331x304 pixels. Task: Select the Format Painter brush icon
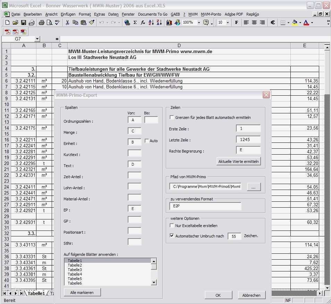(x=92, y=23)
